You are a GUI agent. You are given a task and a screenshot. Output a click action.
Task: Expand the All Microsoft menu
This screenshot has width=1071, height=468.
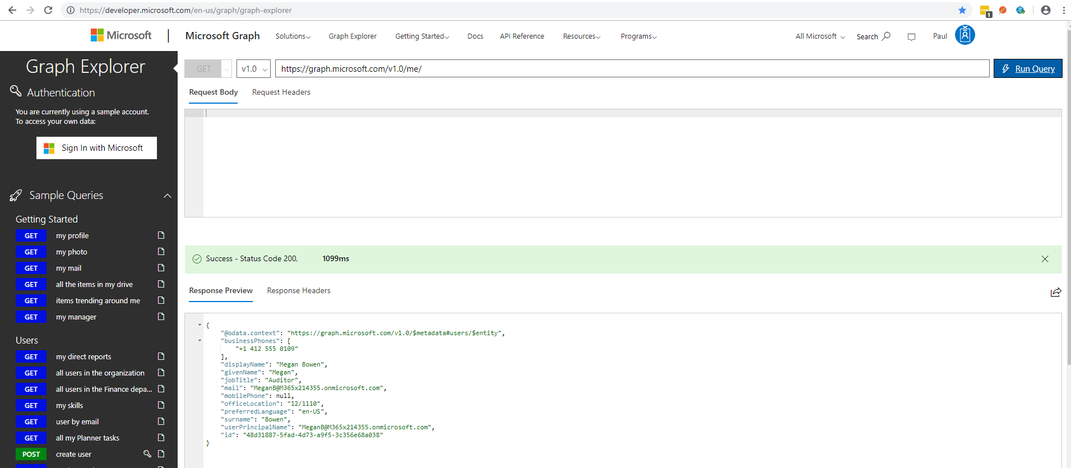[x=820, y=36]
